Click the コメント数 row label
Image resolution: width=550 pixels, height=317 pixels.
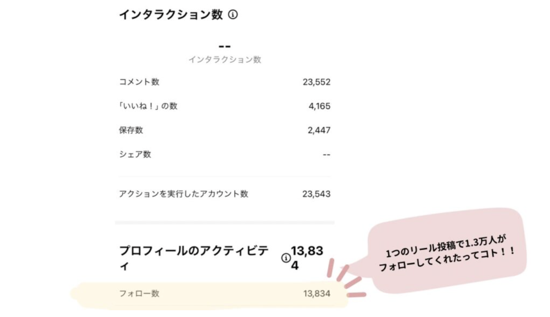pyautogui.click(x=139, y=82)
